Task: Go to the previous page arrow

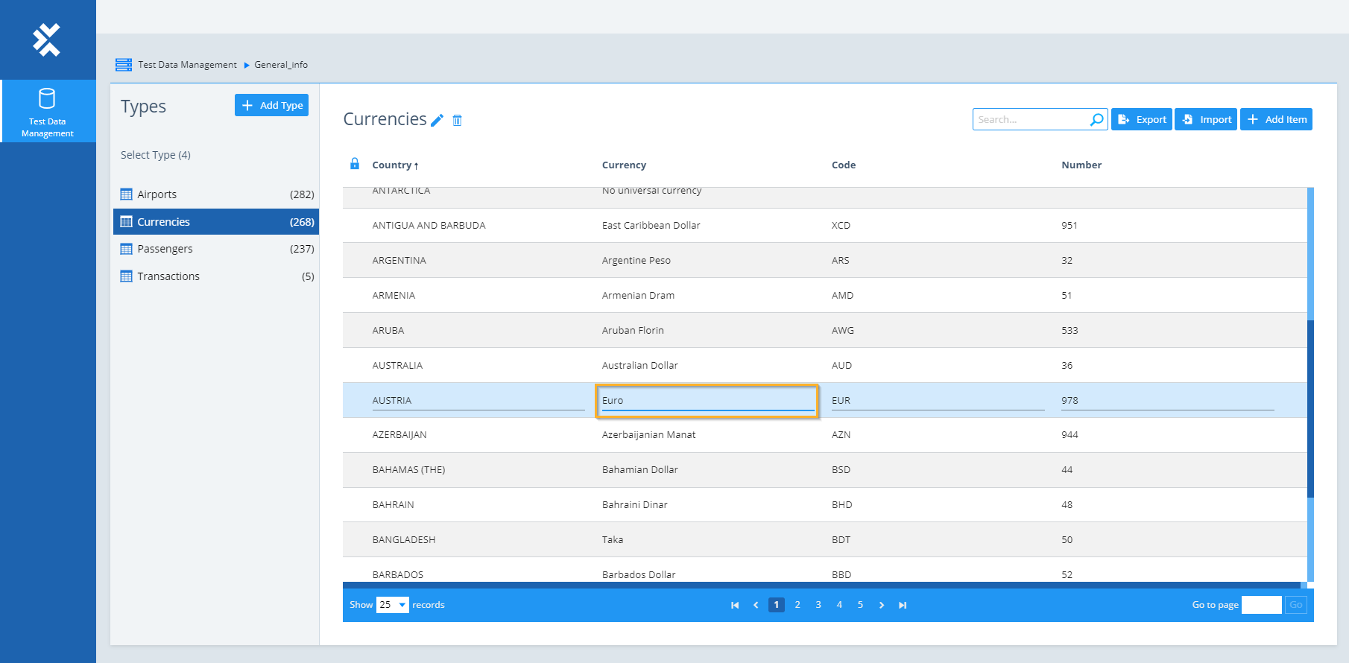Action: [x=756, y=605]
